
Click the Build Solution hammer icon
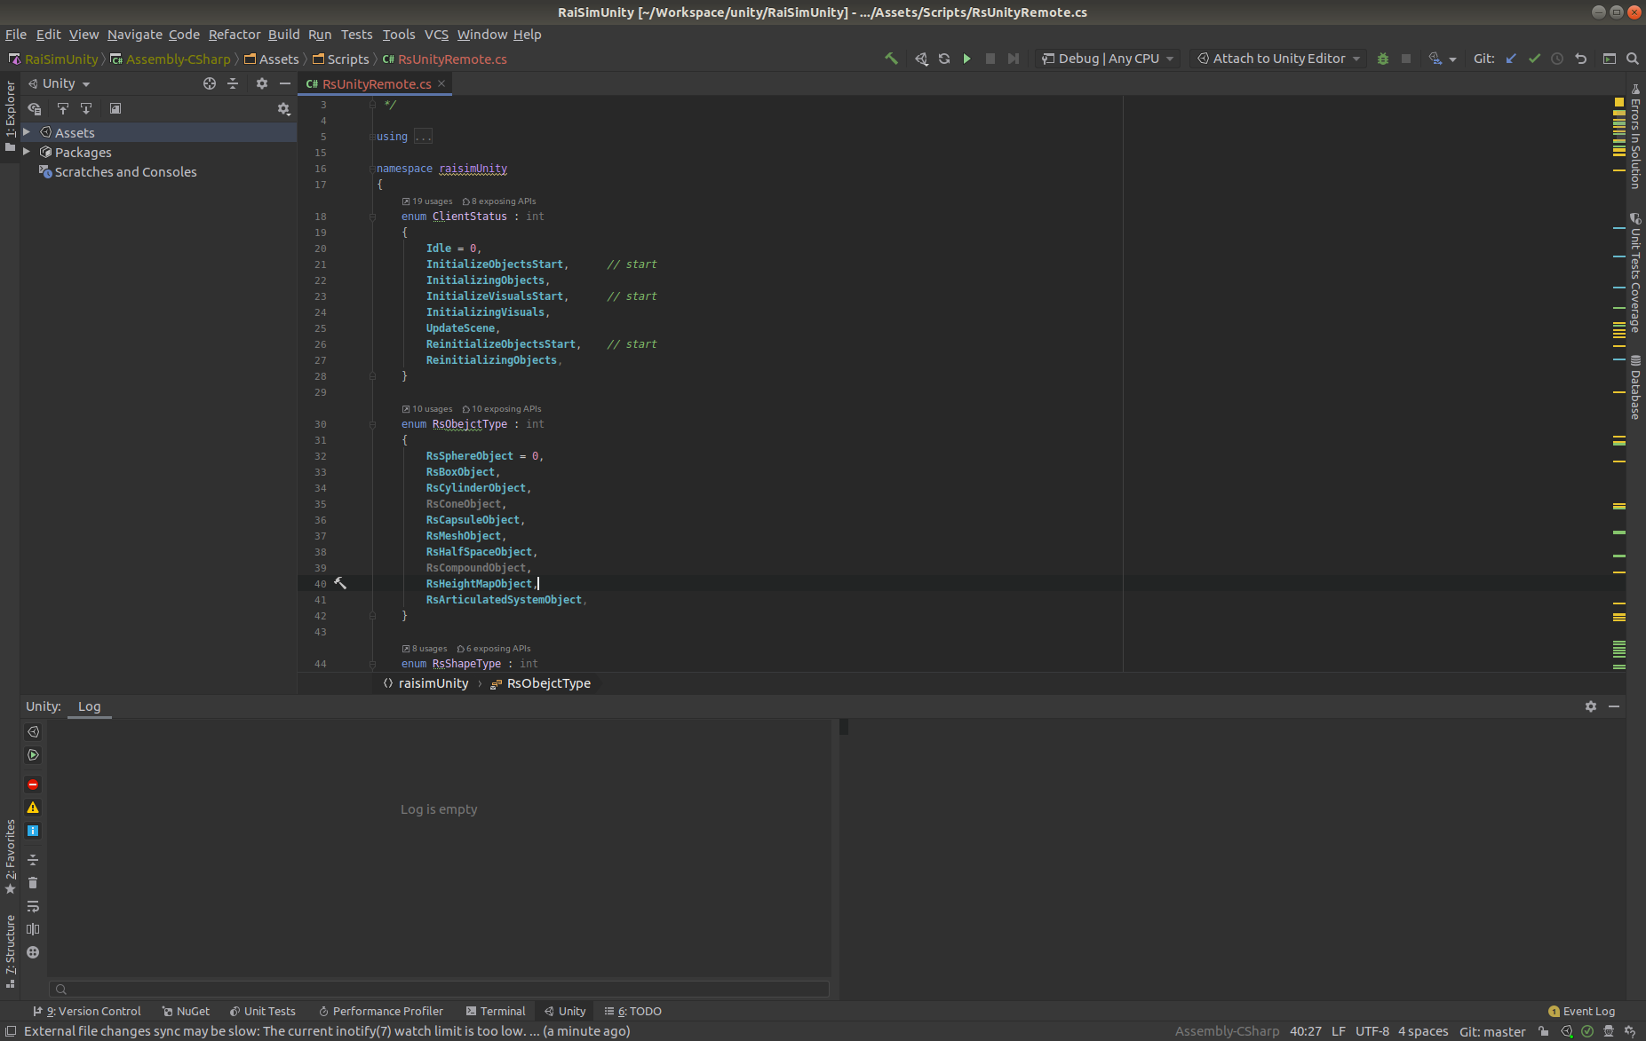coord(891,59)
